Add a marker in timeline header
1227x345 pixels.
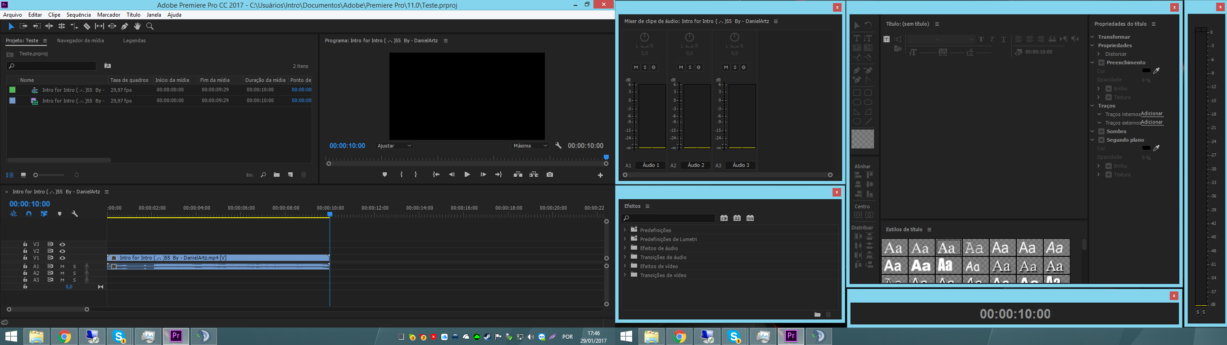[x=59, y=214]
